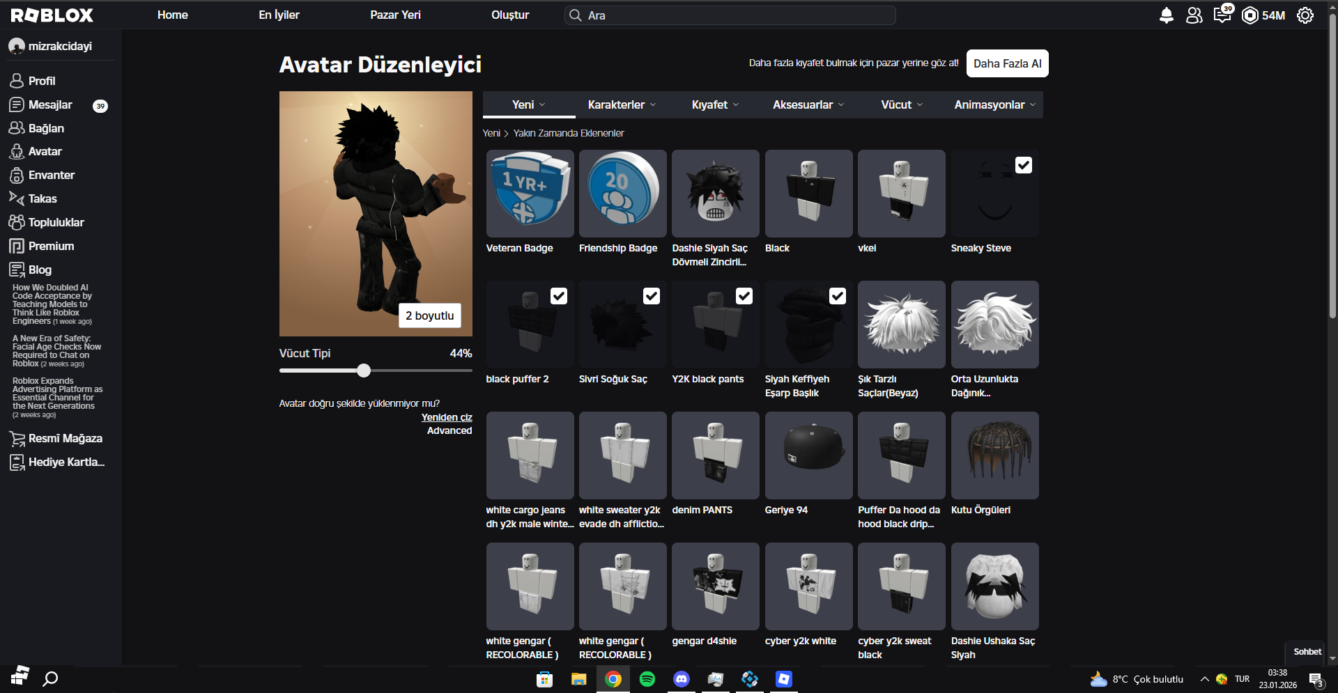Open the friends icon in the top bar

coord(1194,15)
